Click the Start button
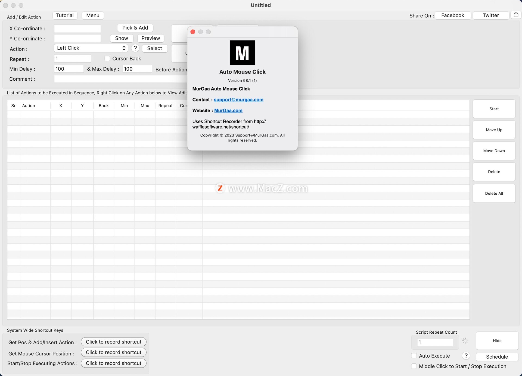Viewport: 522px width, 376px height. tap(494, 109)
